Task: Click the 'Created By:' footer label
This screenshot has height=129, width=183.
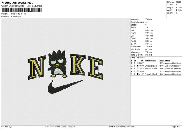Action: pyautogui.click(x=6, y=127)
